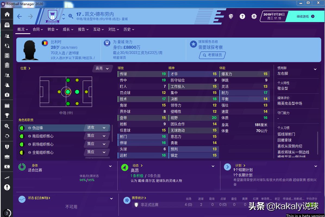Viewport: 325px width, 217px height.
Task: Open the calendar/schedule icon in sidebar
Action: pos(7,106)
